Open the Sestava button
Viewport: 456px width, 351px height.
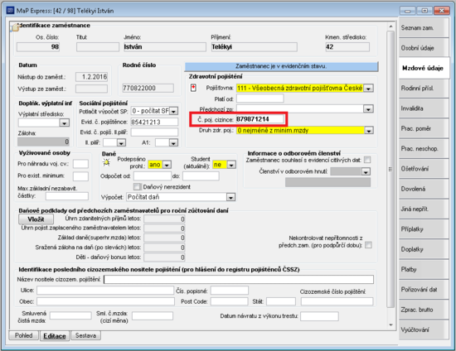point(85,335)
